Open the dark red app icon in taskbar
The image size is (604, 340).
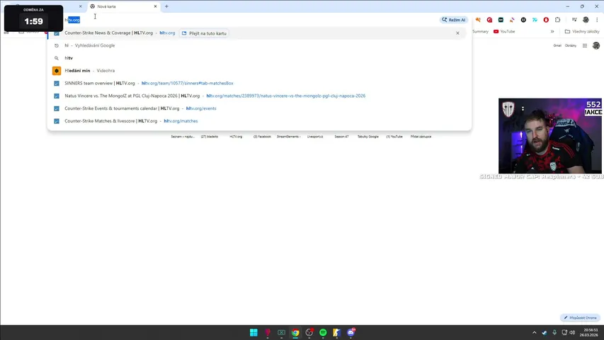click(268, 332)
